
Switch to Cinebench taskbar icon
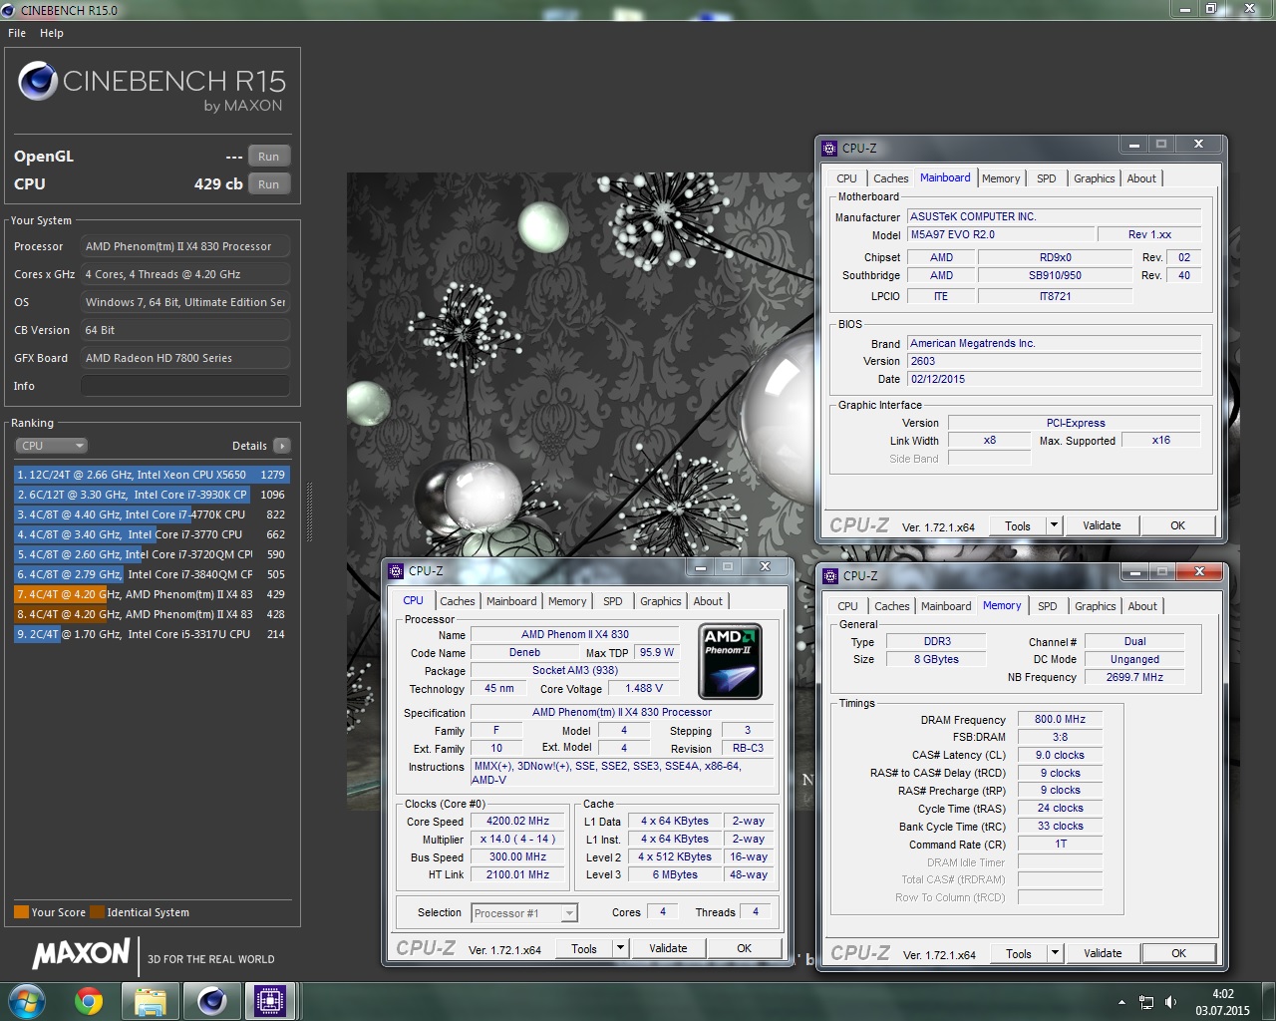pyautogui.click(x=211, y=1001)
